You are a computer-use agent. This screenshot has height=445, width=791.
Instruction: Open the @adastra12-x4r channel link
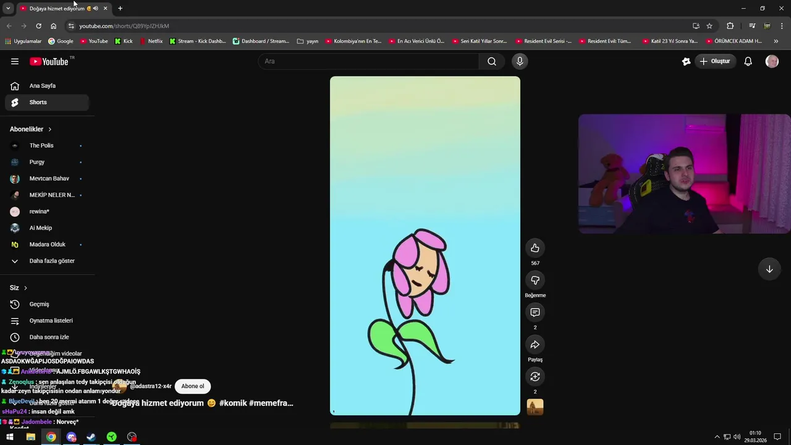click(150, 386)
